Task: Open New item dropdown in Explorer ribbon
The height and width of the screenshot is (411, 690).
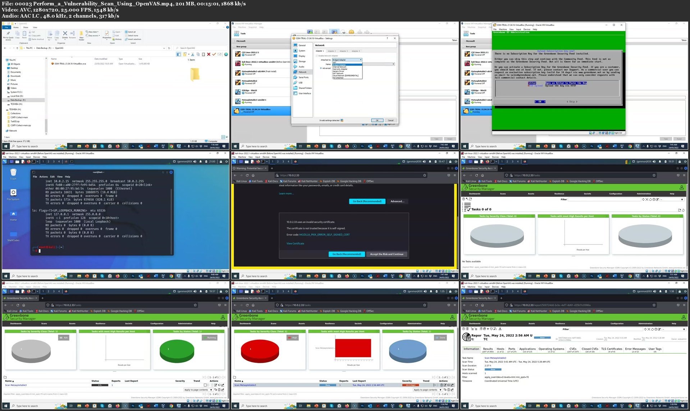Action: [x=93, y=32]
